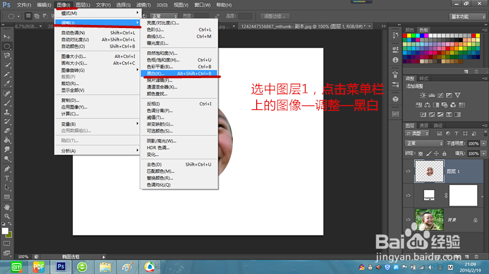Open Photoshop from the Windows taskbar
Viewport: 489px width, 274px height.
point(61,267)
